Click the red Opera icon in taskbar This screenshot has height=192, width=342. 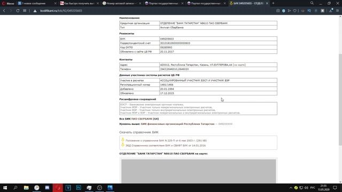58,188
